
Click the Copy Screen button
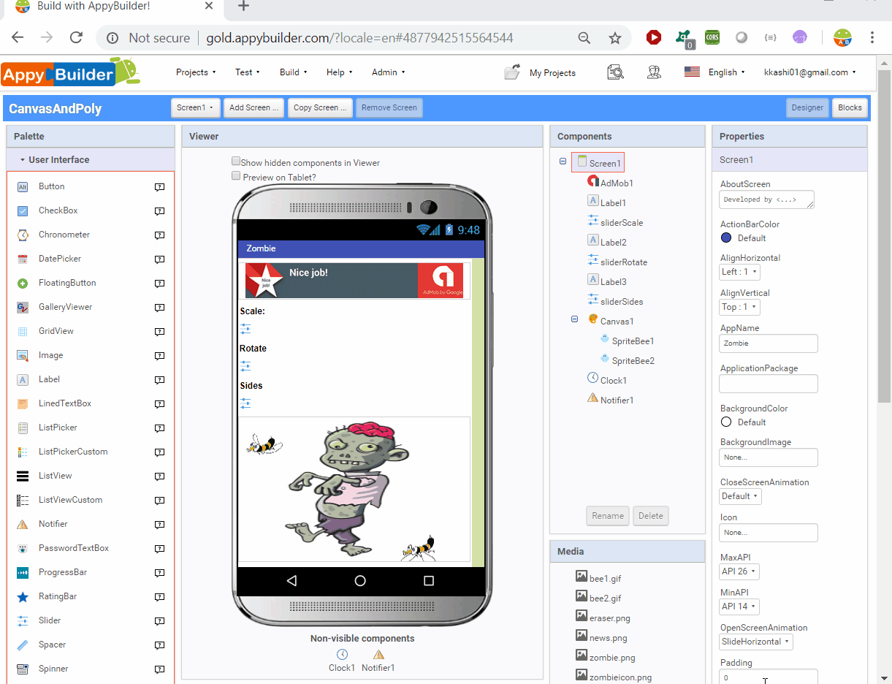tap(321, 107)
